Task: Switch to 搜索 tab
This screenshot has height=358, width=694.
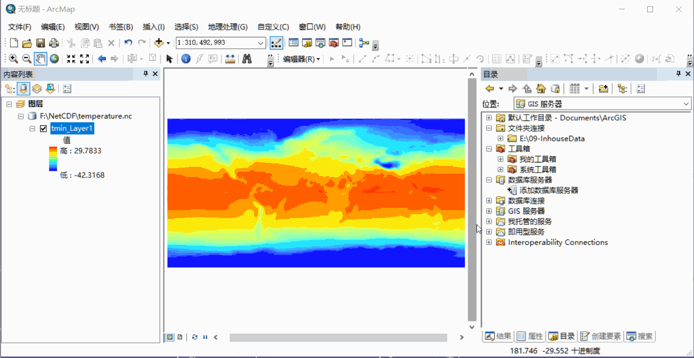Action: tap(639, 336)
